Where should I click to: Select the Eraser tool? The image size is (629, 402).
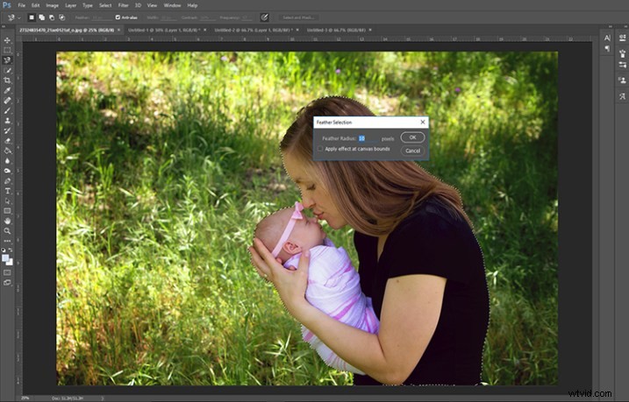point(7,140)
